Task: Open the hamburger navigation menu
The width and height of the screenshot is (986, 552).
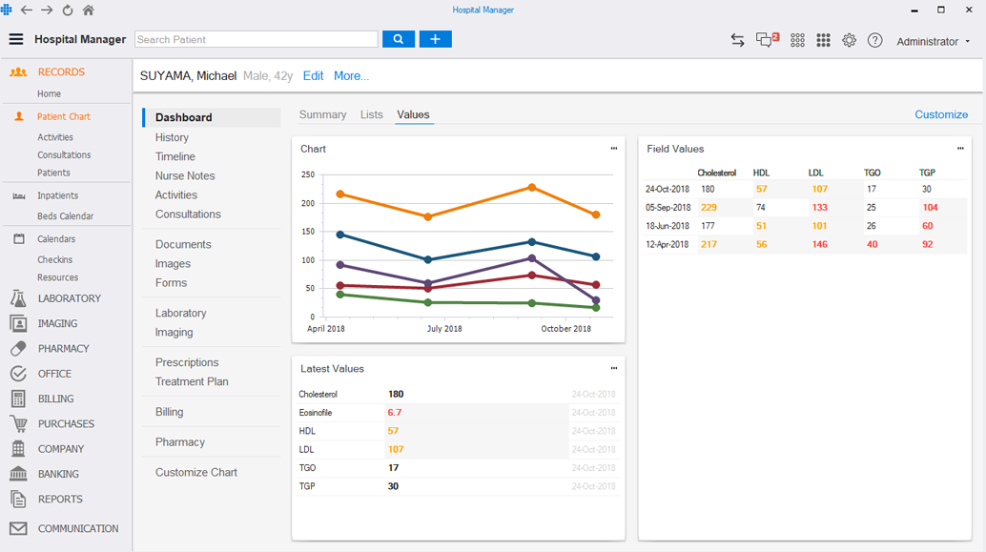Action: [16, 39]
